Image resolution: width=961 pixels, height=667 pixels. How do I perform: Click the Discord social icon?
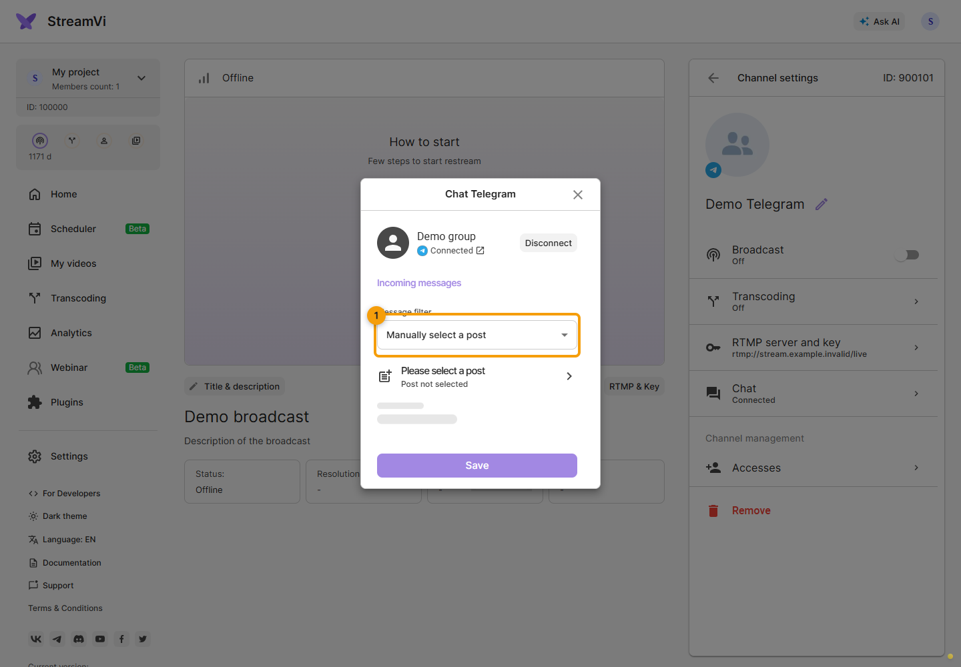79,639
